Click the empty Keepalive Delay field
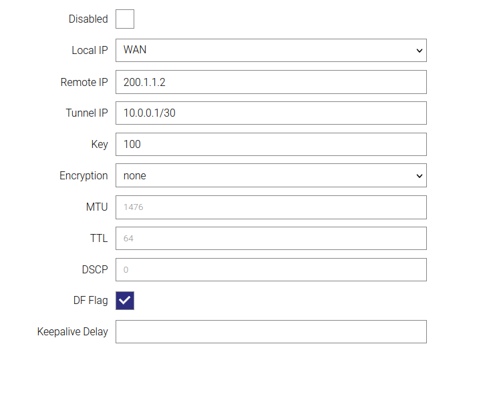The width and height of the screenshot is (481, 400). [271, 332]
